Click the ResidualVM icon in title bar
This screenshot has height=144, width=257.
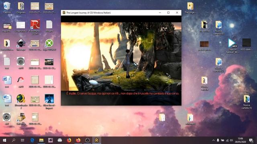(64, 12)
